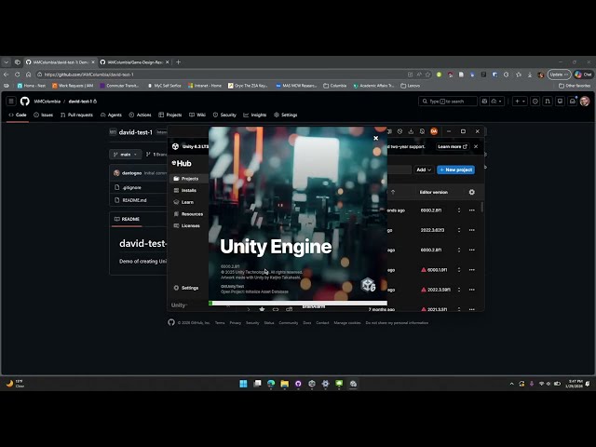The height and width of the screenshot is (447, 596).
Task: Open GitHub notifications inbox icon
Action: [x=573, y=102]
